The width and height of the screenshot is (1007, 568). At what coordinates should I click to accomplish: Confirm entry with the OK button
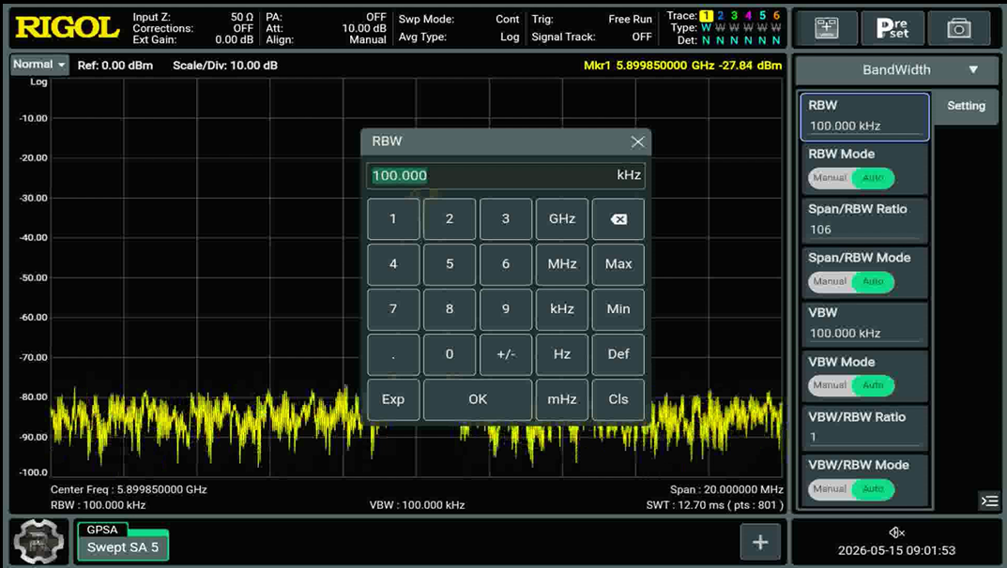tap(478, 399)
